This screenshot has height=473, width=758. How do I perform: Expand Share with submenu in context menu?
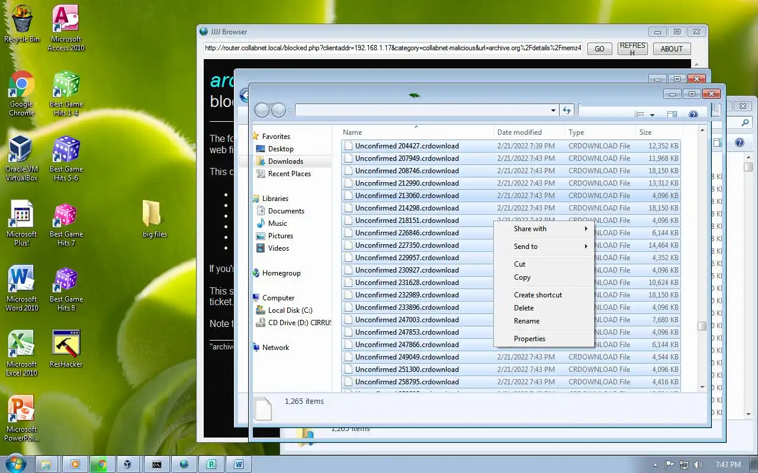click(x=544, y=229)
